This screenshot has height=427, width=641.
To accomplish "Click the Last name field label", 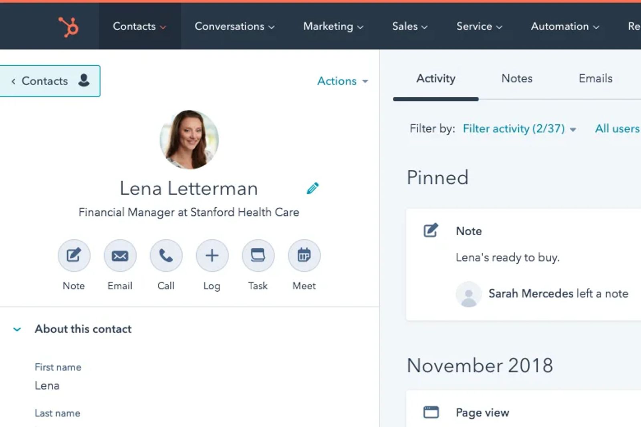I will coord(57,413).
